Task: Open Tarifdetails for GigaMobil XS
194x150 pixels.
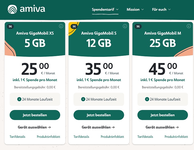Action: coord(17,137)
